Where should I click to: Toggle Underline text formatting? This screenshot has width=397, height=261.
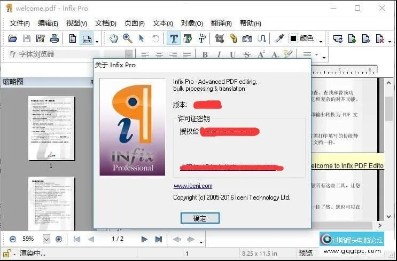232,54
